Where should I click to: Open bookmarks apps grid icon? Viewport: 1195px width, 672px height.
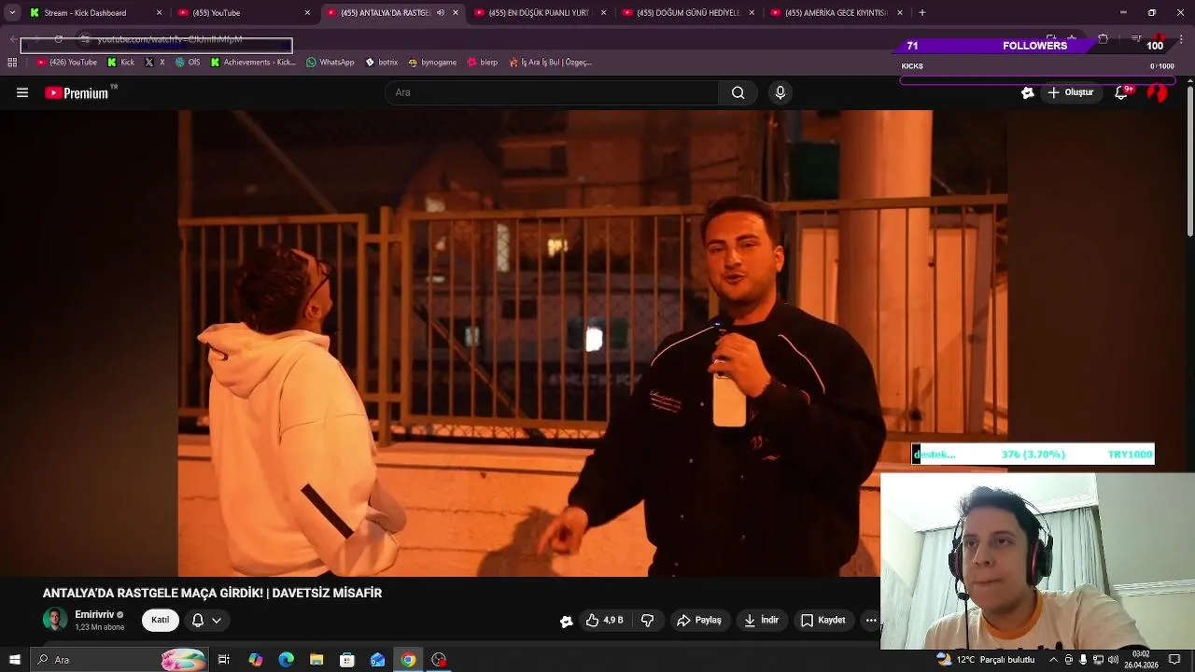click(12, 63)
